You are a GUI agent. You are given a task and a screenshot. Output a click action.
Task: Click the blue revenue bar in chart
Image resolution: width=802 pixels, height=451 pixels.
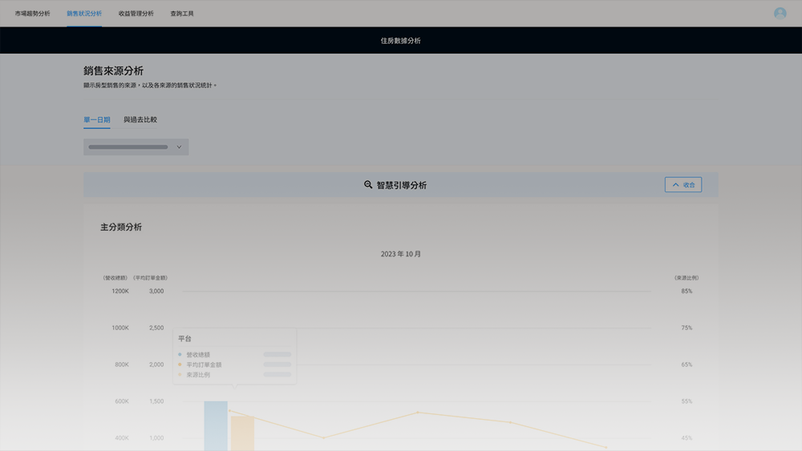point(216,425)
